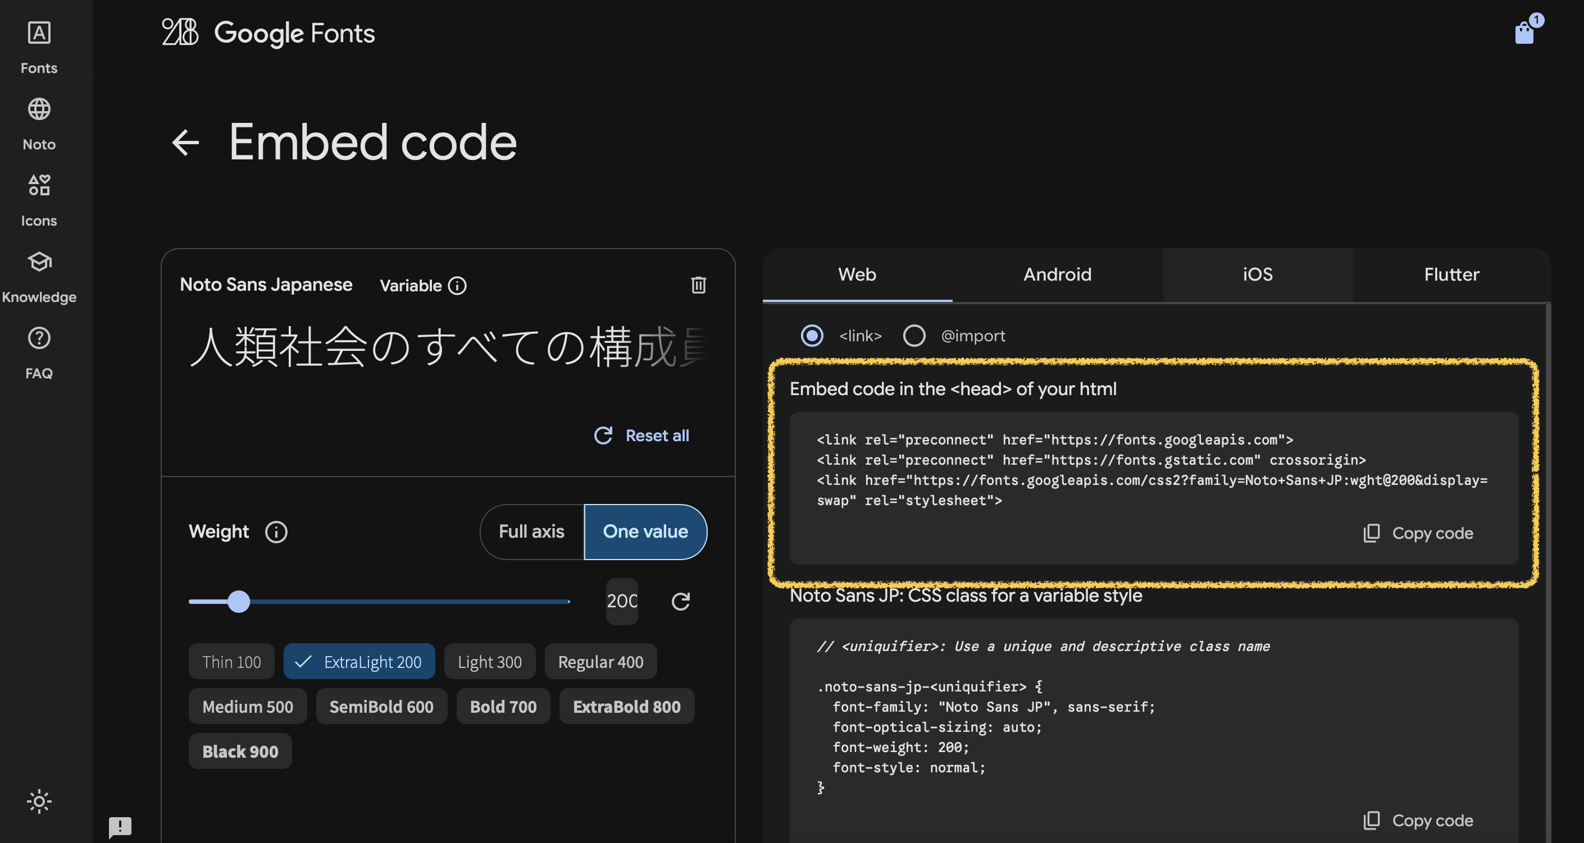
Task: Copy code for the CSS class snippet
Action: coord(1418,821)
